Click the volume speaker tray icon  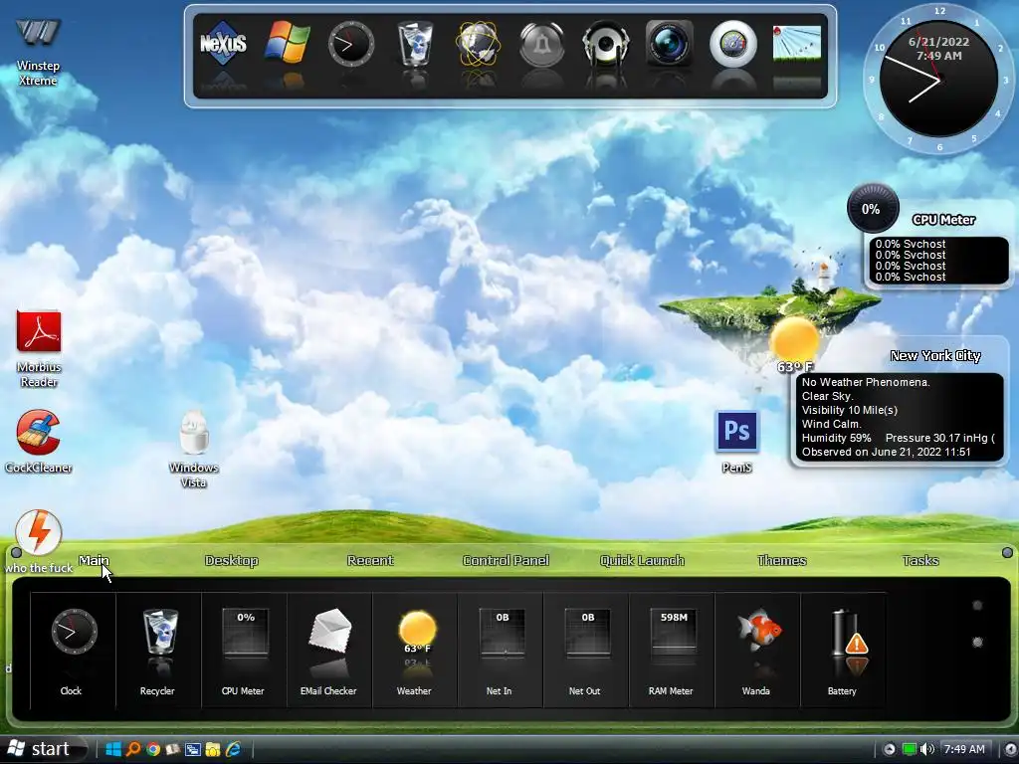(x=927, y=749)
